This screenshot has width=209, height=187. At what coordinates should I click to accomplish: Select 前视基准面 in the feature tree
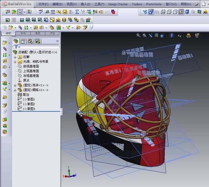31,66
